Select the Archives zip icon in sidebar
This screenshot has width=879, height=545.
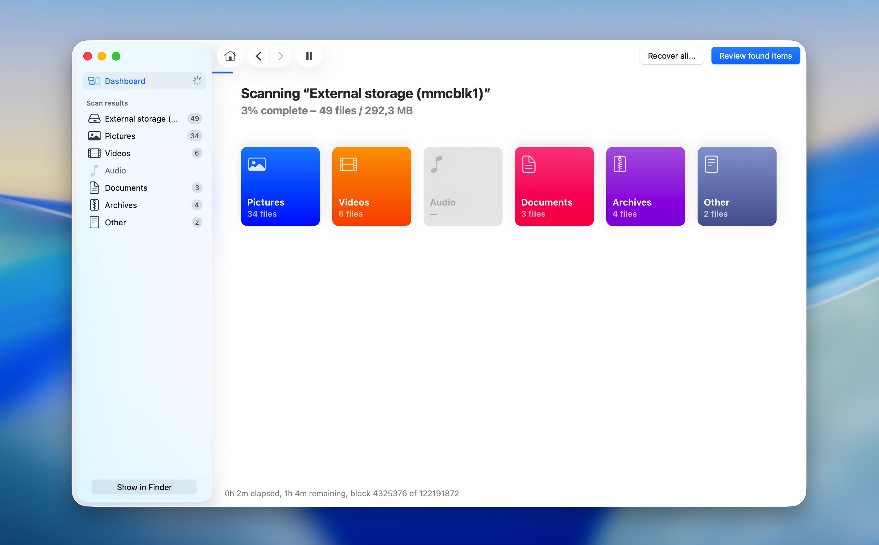coord(94,205)
